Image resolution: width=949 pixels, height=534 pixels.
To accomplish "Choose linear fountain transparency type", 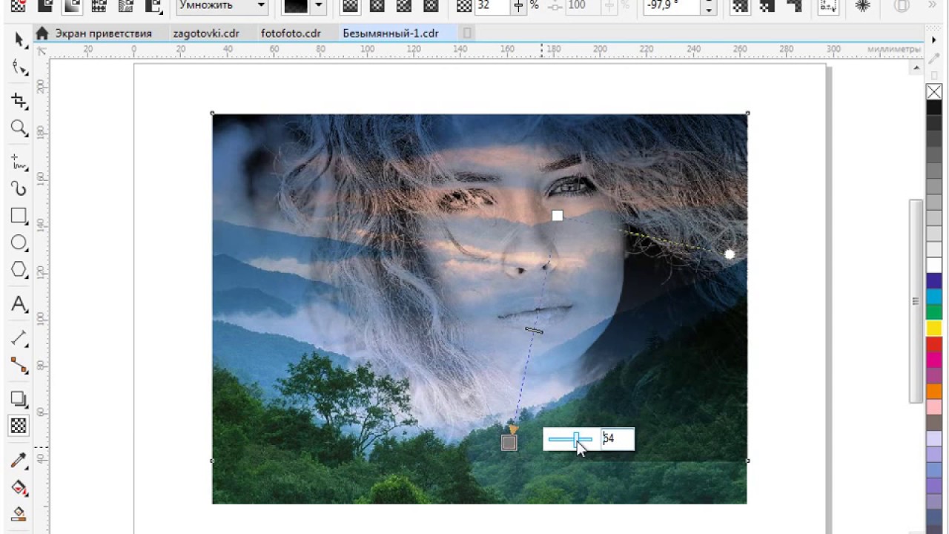I will point(349,6).
